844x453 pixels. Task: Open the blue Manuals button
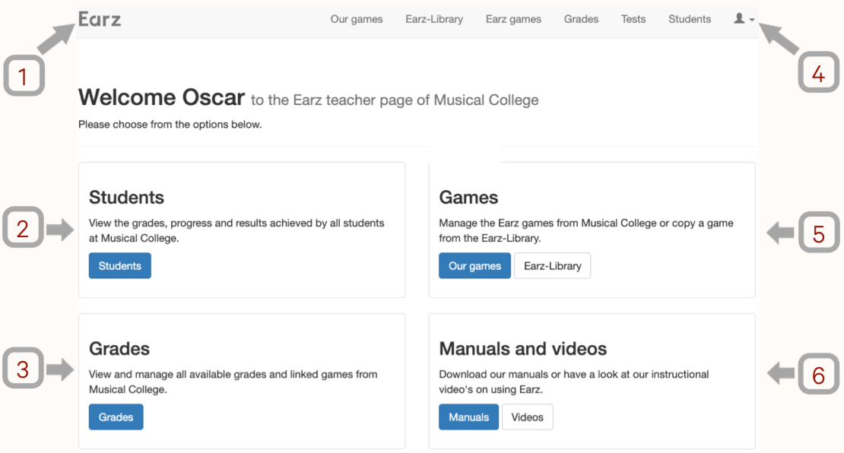coord(469,417)
